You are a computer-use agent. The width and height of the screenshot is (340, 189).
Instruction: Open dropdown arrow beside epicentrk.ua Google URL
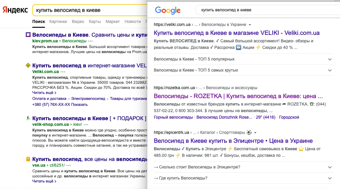(255, 133)
